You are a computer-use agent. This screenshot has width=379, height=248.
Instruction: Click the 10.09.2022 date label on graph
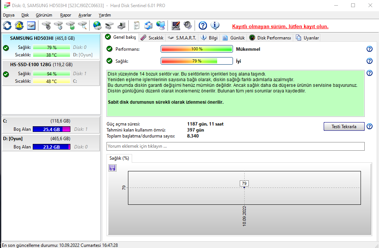pos(244,216)
